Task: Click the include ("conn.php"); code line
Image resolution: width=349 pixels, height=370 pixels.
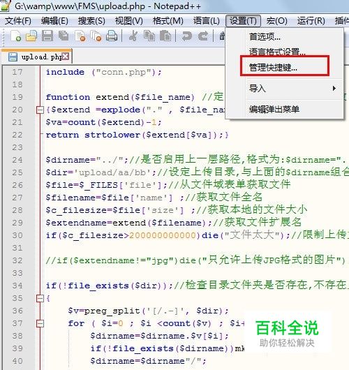Action: point(104,72)
